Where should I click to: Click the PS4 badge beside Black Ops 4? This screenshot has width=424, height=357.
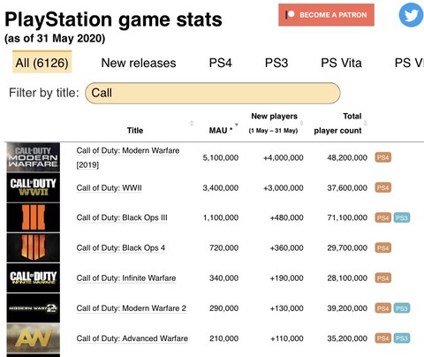point(382,247)
